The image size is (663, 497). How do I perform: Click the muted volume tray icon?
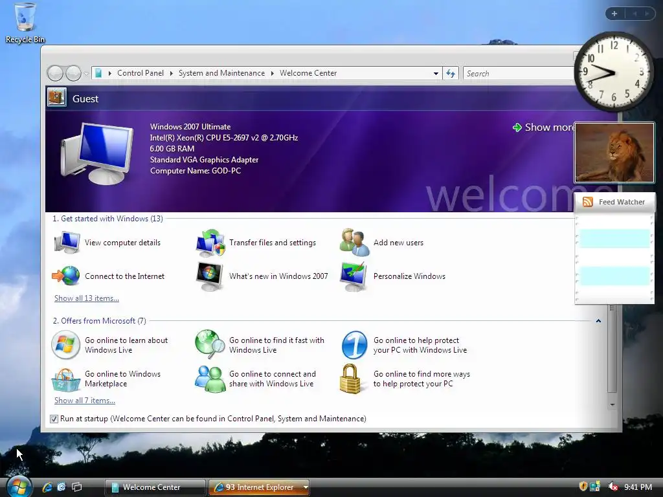612,487
